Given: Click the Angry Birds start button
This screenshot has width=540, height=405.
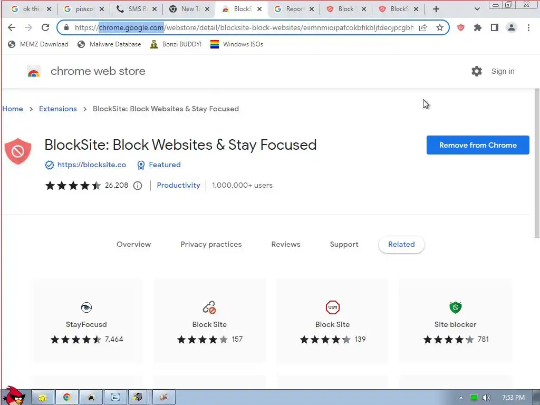Looking at the screenshot, I should click(14, 396).
